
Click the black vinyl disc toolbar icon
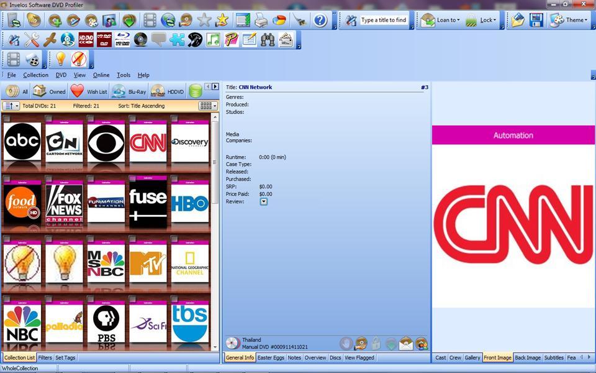(140, 40)
